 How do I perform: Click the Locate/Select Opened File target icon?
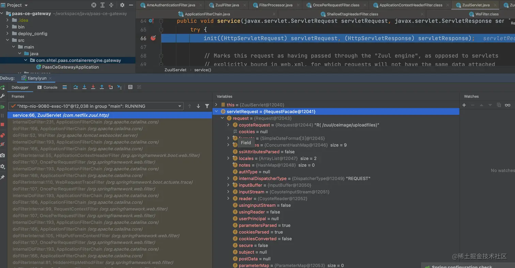tap(94, 5)
